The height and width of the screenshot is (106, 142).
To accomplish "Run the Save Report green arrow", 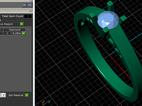I will pos(22,24).
